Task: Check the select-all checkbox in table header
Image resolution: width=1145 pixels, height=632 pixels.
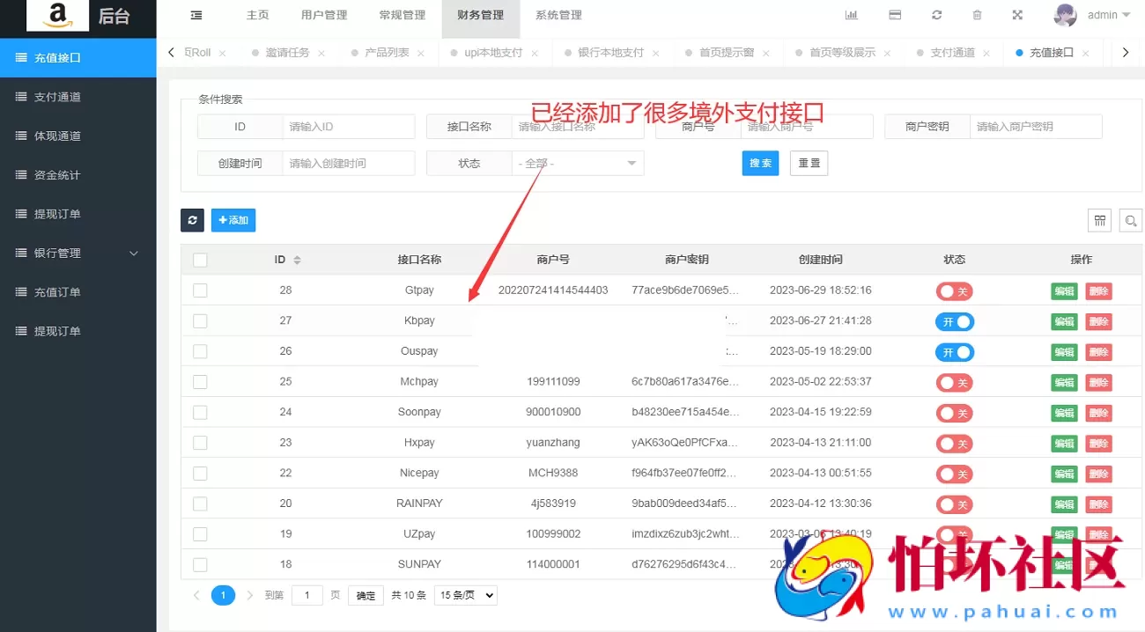Action: pyautogui.click(x=200, y=259)
